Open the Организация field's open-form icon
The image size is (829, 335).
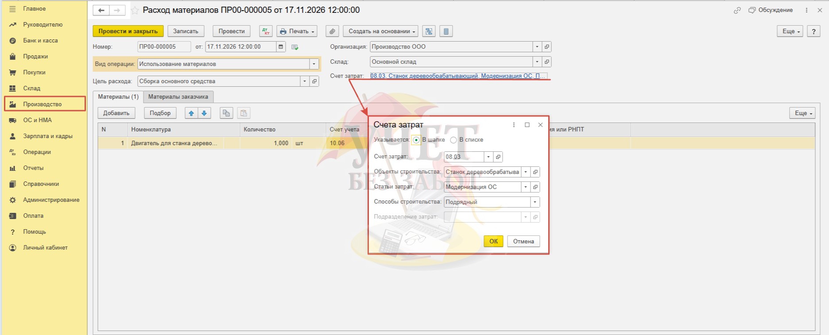546,47
